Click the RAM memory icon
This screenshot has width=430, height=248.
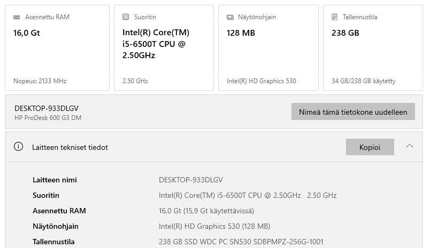point(17,17)
